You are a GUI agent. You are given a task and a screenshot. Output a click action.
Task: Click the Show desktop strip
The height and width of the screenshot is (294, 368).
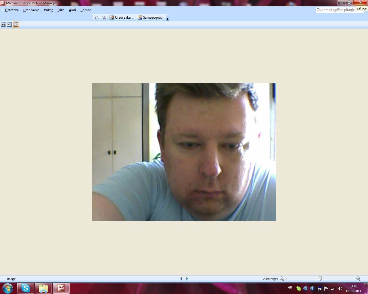click(x=366, y=288)
